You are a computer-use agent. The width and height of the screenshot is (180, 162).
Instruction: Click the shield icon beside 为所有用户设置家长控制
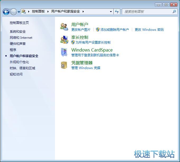(x=73, y=42)
